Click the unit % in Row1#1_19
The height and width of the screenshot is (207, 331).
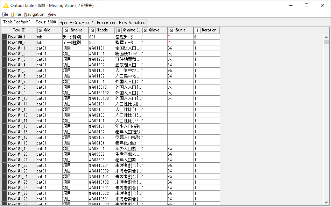point(181,149)
